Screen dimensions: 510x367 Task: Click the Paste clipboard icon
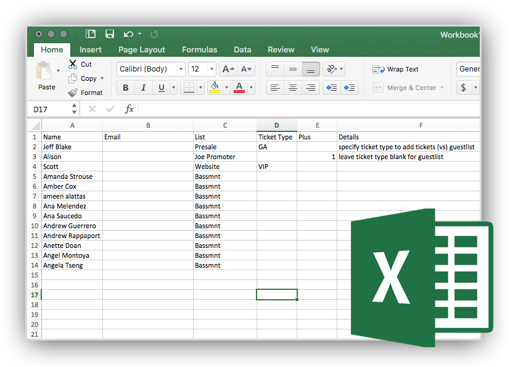coord(45,73)
